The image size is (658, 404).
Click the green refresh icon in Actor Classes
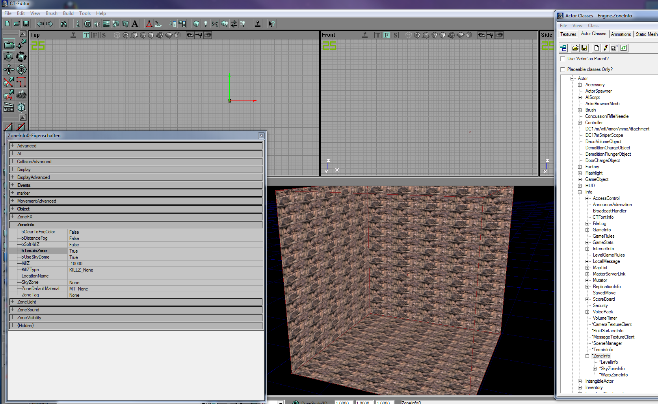(624, 48)
